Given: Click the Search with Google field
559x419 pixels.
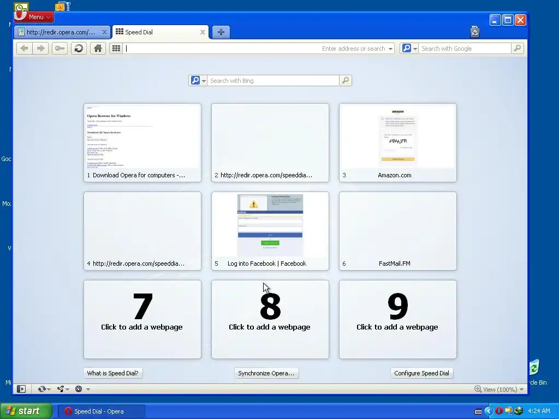Looking at the screenshot, I should pos(465,49).
